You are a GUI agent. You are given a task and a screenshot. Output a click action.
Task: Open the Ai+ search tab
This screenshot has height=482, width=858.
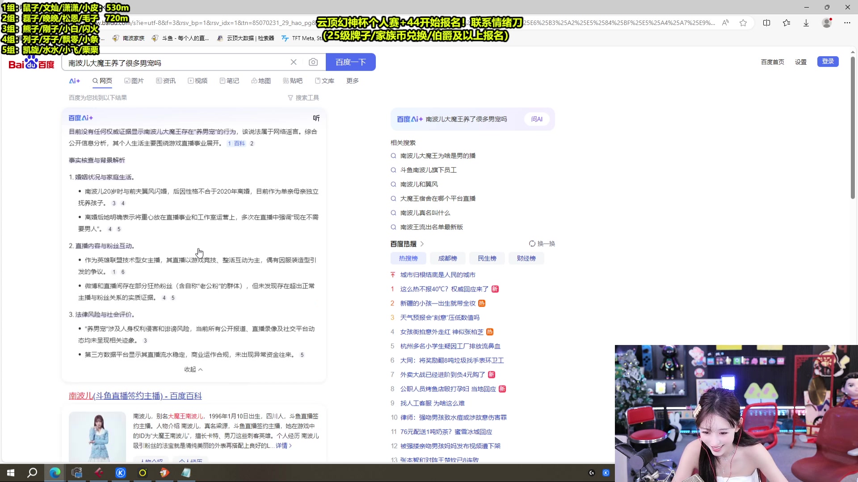click(x=74, y=81)
